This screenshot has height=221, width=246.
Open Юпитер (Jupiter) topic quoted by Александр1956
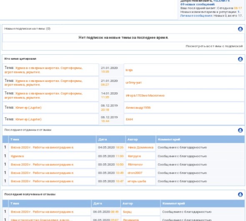pos(28,107)
